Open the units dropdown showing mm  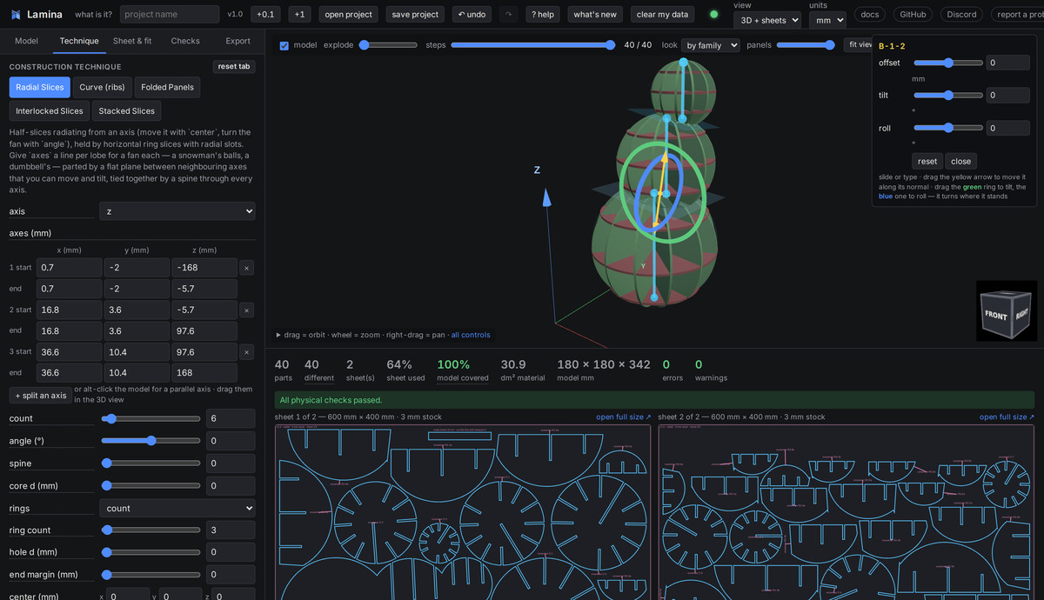coord(826,20)
